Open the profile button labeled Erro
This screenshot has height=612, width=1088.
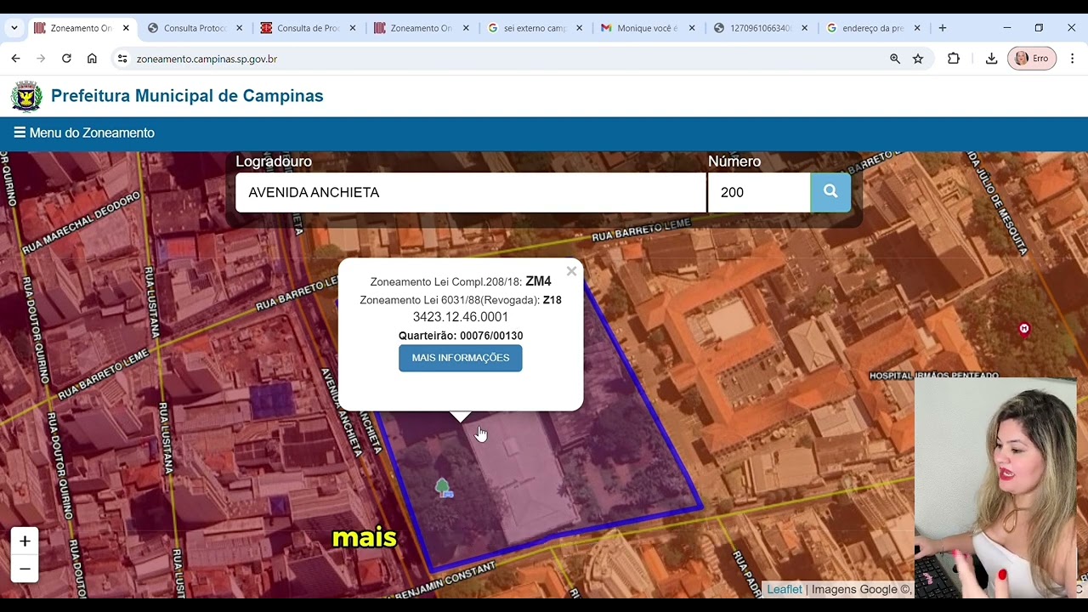coord(1032,59)
